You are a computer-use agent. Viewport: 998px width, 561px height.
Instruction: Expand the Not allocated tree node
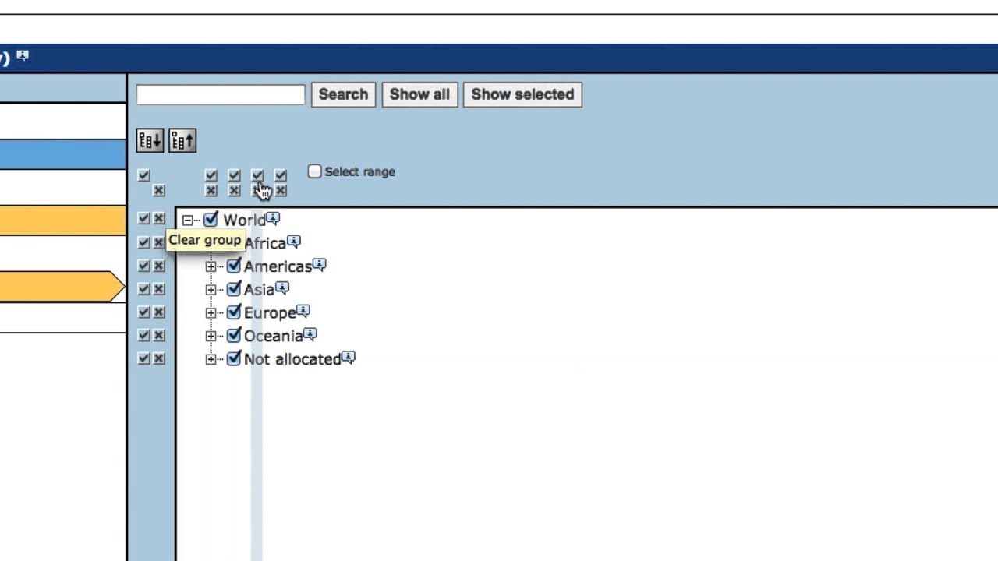(x=211, y=360)
